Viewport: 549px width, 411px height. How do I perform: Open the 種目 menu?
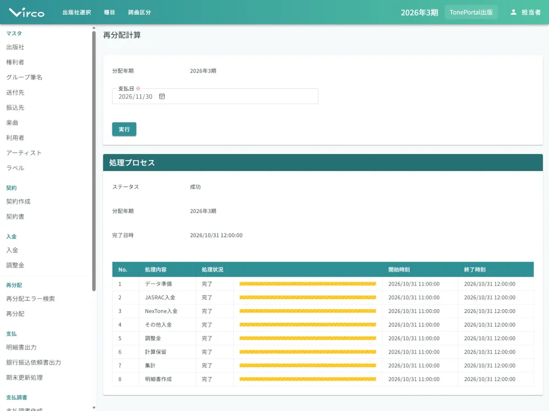point(109,12)
